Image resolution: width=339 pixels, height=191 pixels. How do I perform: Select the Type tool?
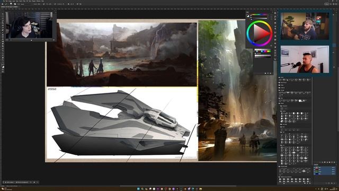tap(3, 51)
